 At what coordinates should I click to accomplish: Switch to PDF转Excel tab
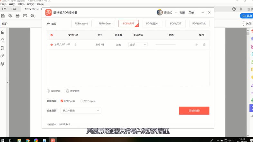click(x=105, y=23)
